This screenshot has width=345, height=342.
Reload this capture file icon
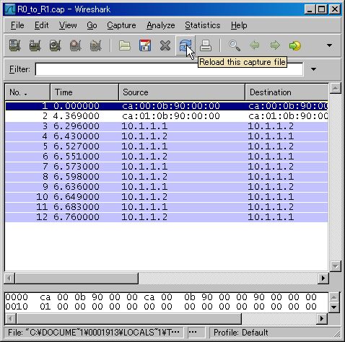point(185,45)
